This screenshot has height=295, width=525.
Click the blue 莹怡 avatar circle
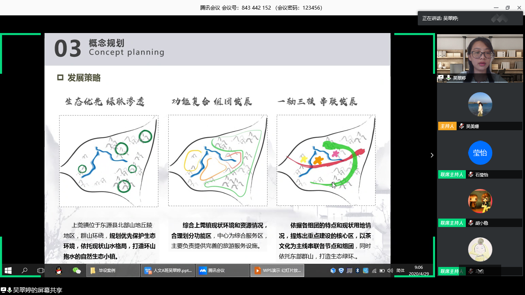click(480, 153)
